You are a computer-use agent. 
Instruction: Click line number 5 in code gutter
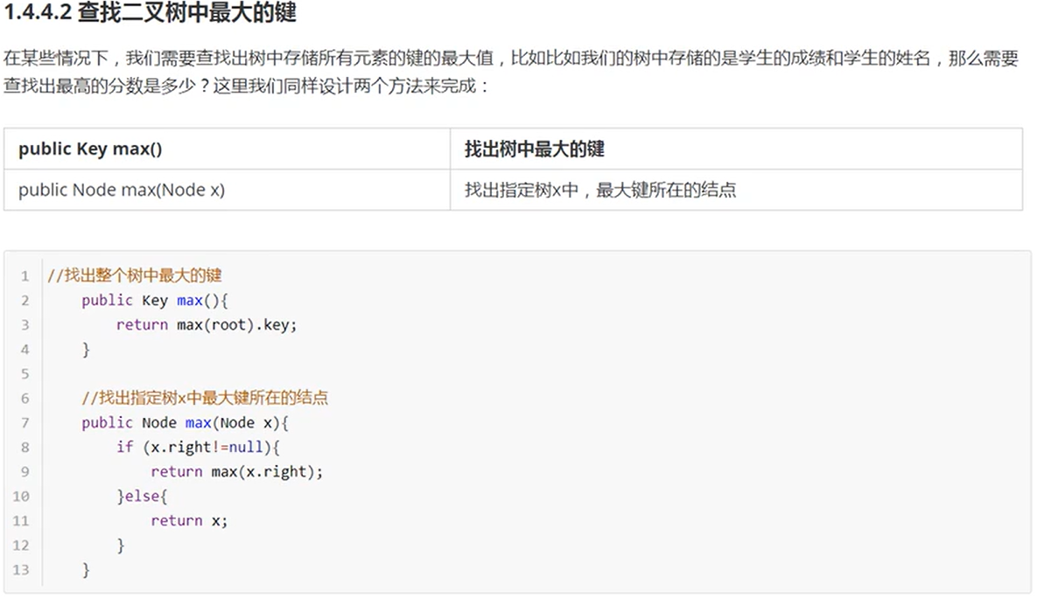point(25,373)
